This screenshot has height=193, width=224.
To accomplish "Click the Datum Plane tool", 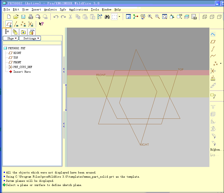I will click(x=213, y=42).
